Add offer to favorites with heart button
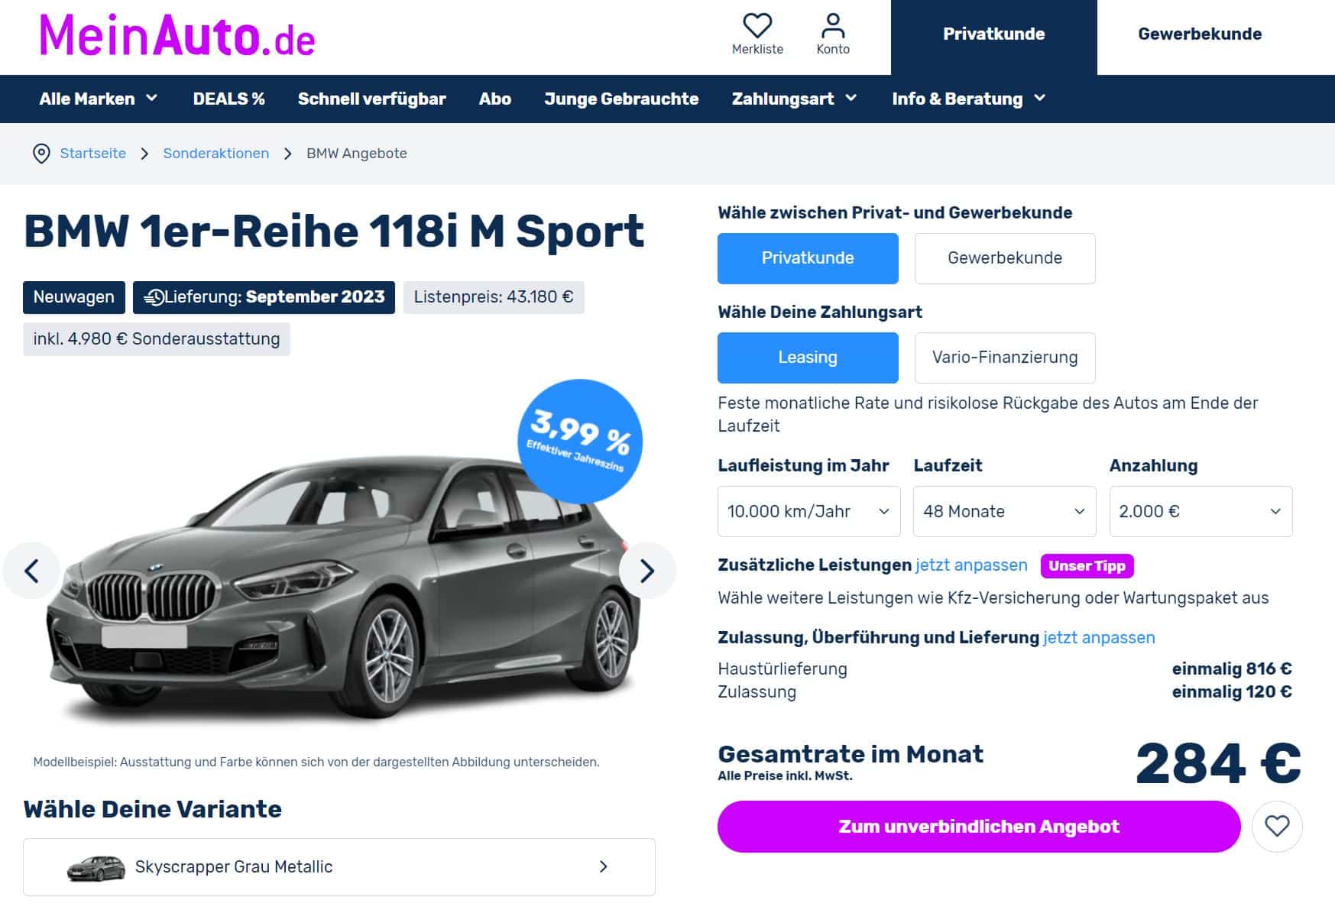 click(x=1277, y=826)
